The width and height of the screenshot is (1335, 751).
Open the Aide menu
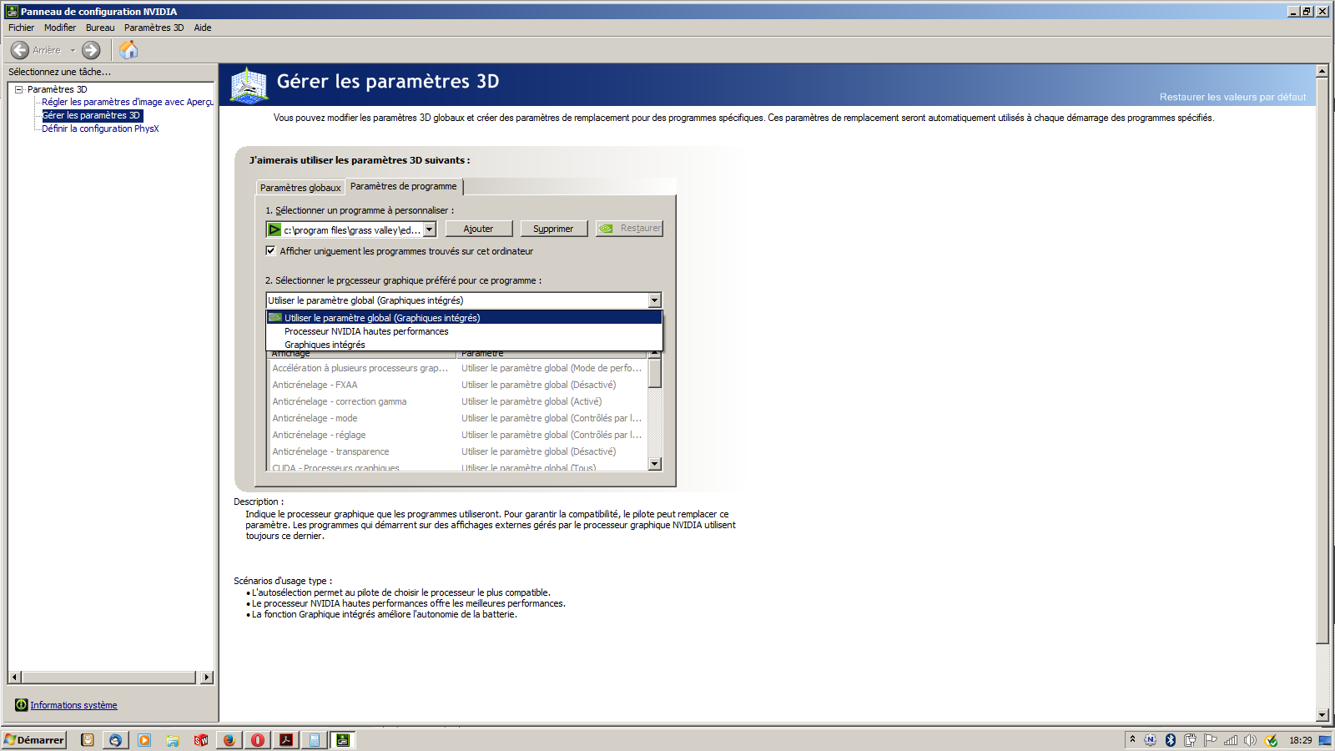coord(203,28)
